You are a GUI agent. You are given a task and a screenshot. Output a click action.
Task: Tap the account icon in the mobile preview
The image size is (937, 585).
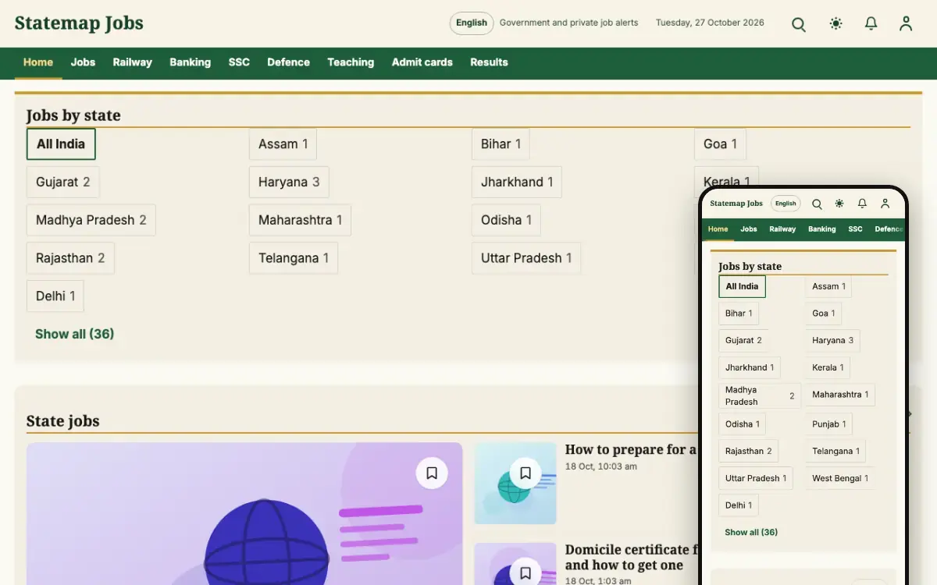click(x=885, y=204)
